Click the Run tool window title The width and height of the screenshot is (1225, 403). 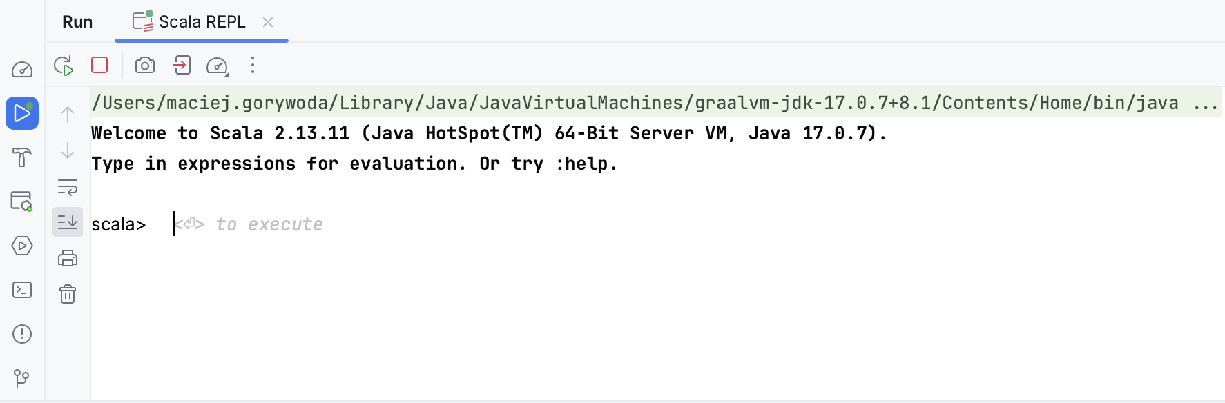pyautogui.click(x=77, y=21)
